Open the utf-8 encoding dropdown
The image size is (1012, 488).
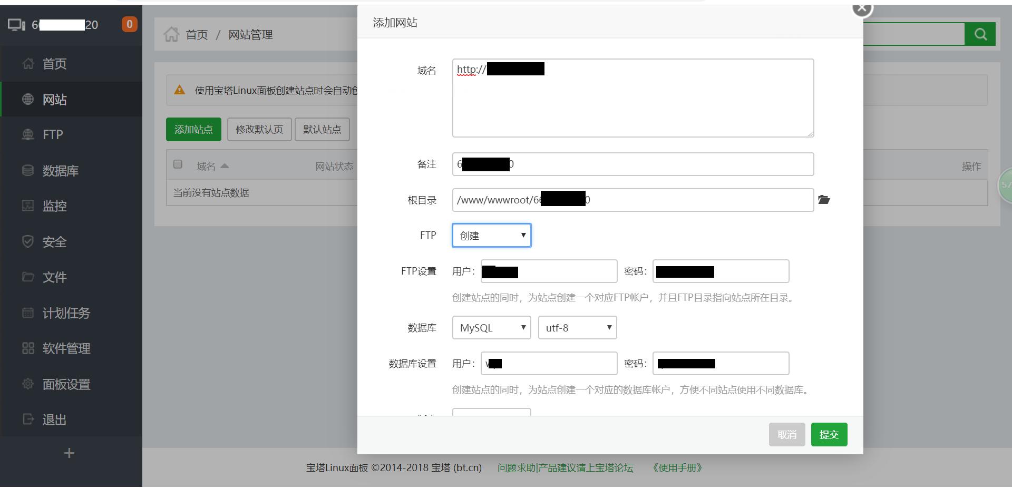click(x=577, y=327)
